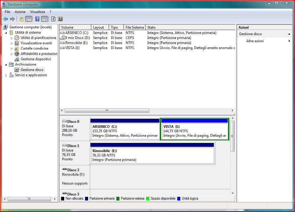
Task: Expand the Altre azioni submenu arrow
Action: 289,41
